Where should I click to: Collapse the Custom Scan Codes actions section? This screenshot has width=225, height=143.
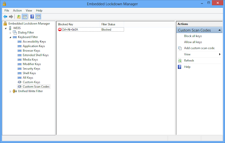coord(219,30)
